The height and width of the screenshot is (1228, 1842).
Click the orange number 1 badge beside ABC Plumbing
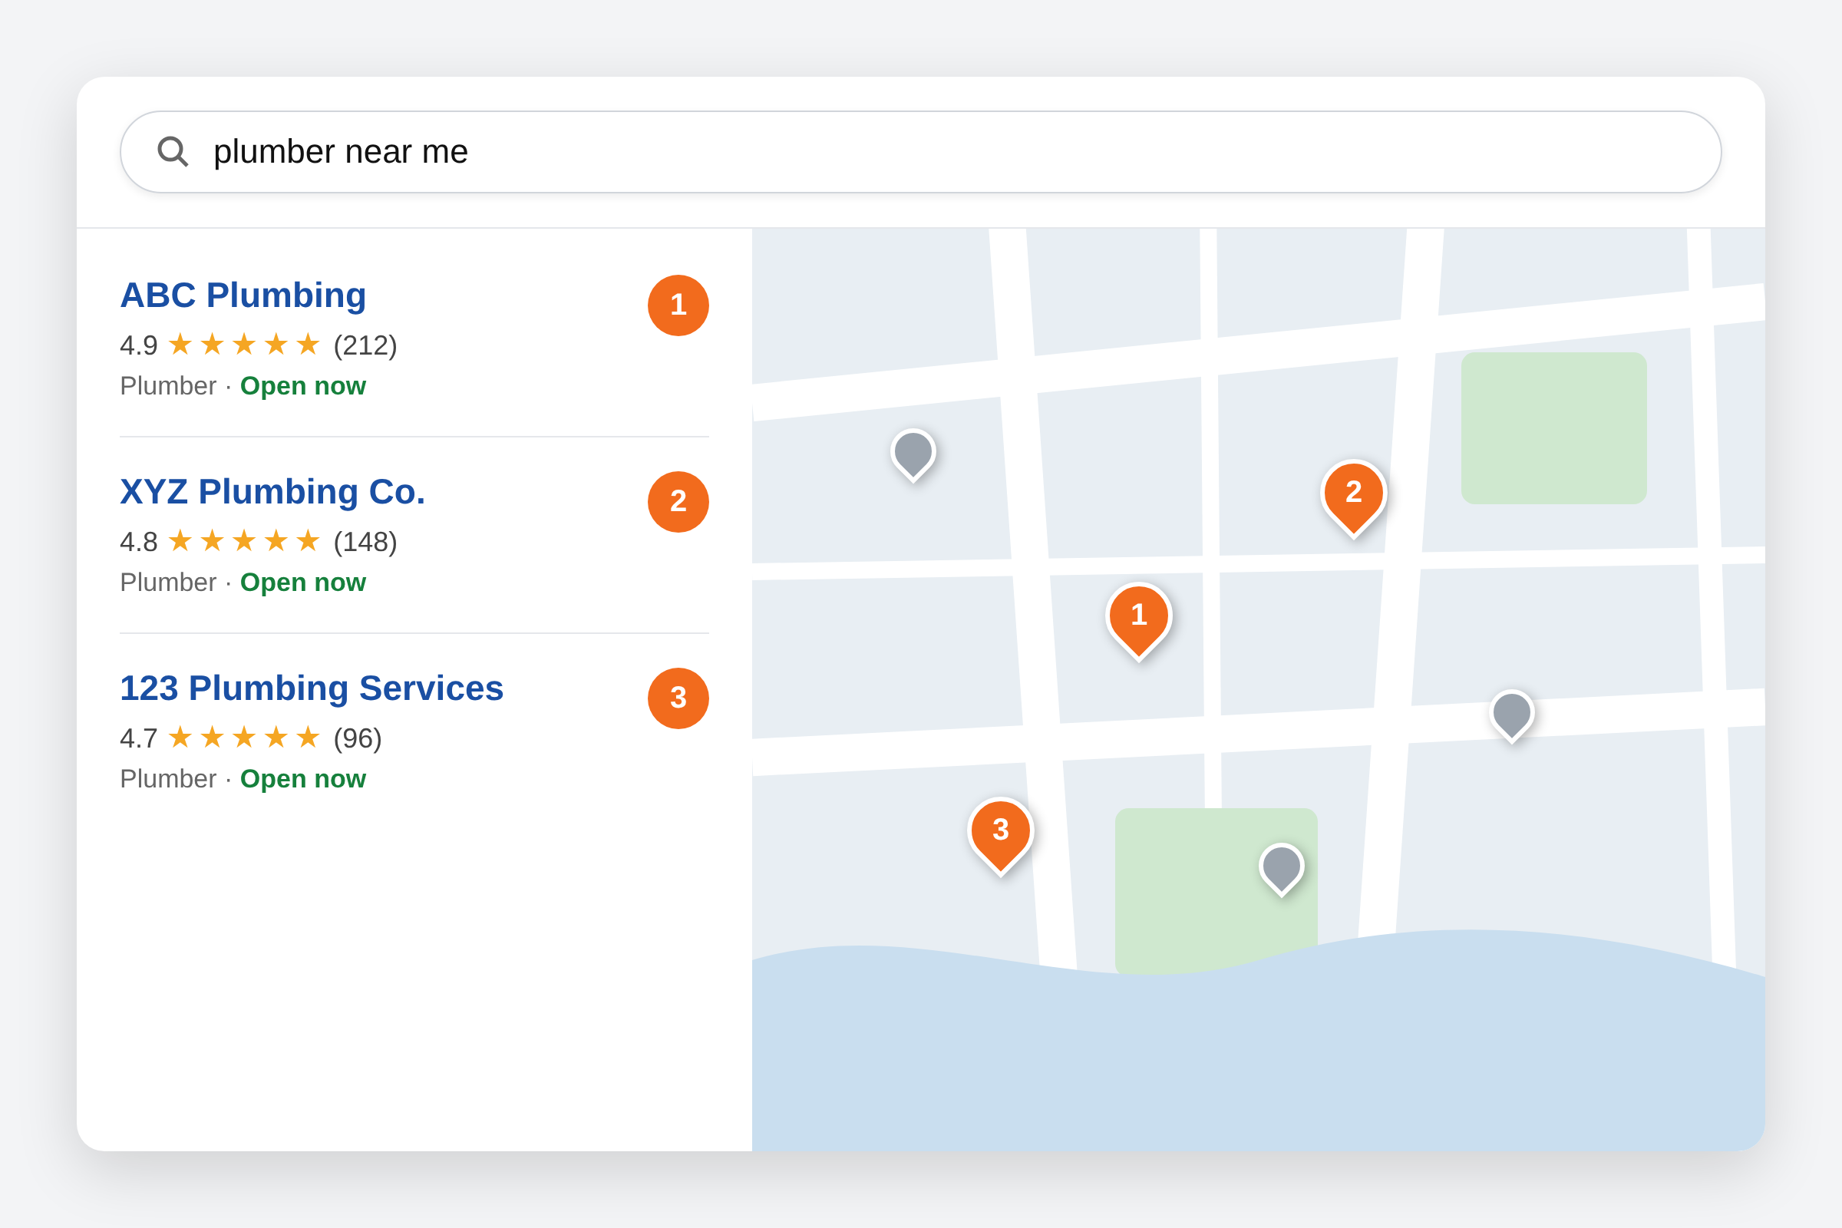[x=678, y=305]
